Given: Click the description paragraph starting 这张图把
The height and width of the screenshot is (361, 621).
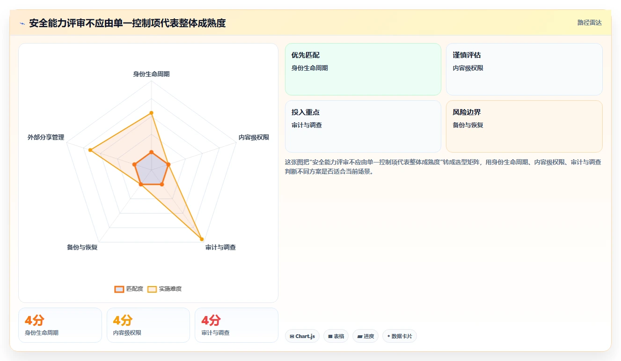Looking at the screenshot, I should tap(443, 167).
